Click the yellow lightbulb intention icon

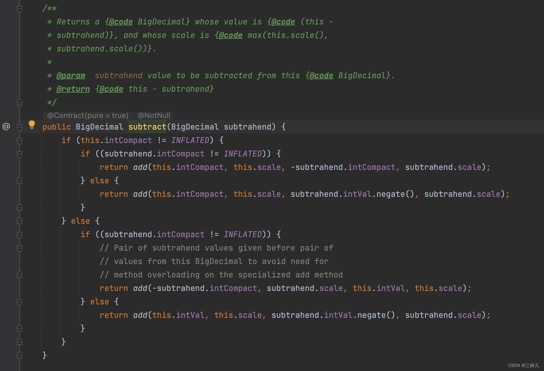coord(32,125)
